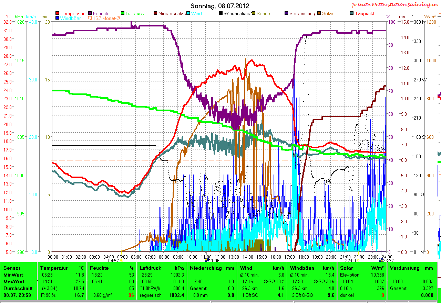Viewport: 441px width, 303px height.
Task: Click the cyan Wind legend square
Action: pyautogui.click(x=188, y=14)
